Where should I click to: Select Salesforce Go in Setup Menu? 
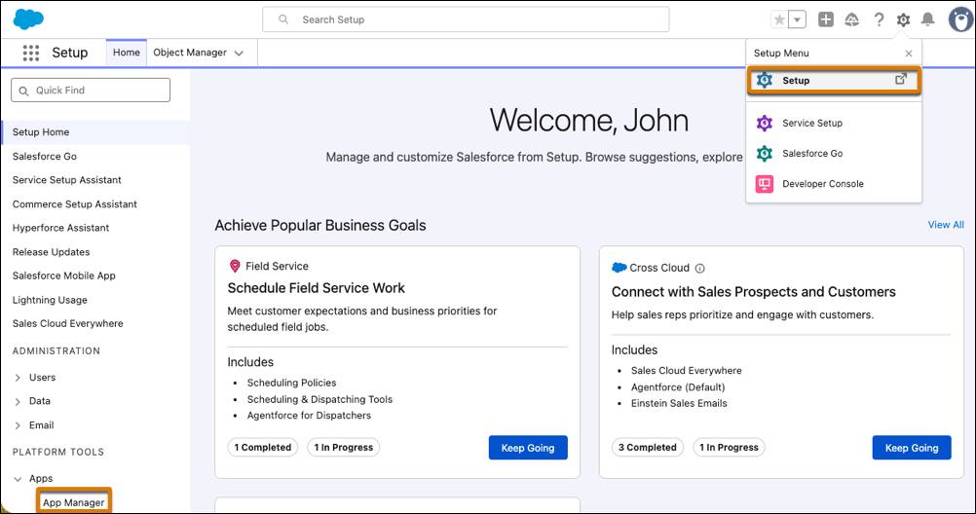(834, 154)
